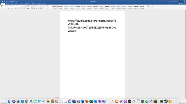Viewport: 186px width, 104px height.
Task: Open Customize Quick Access Toolbar dropdown
Action: point(17,1)
